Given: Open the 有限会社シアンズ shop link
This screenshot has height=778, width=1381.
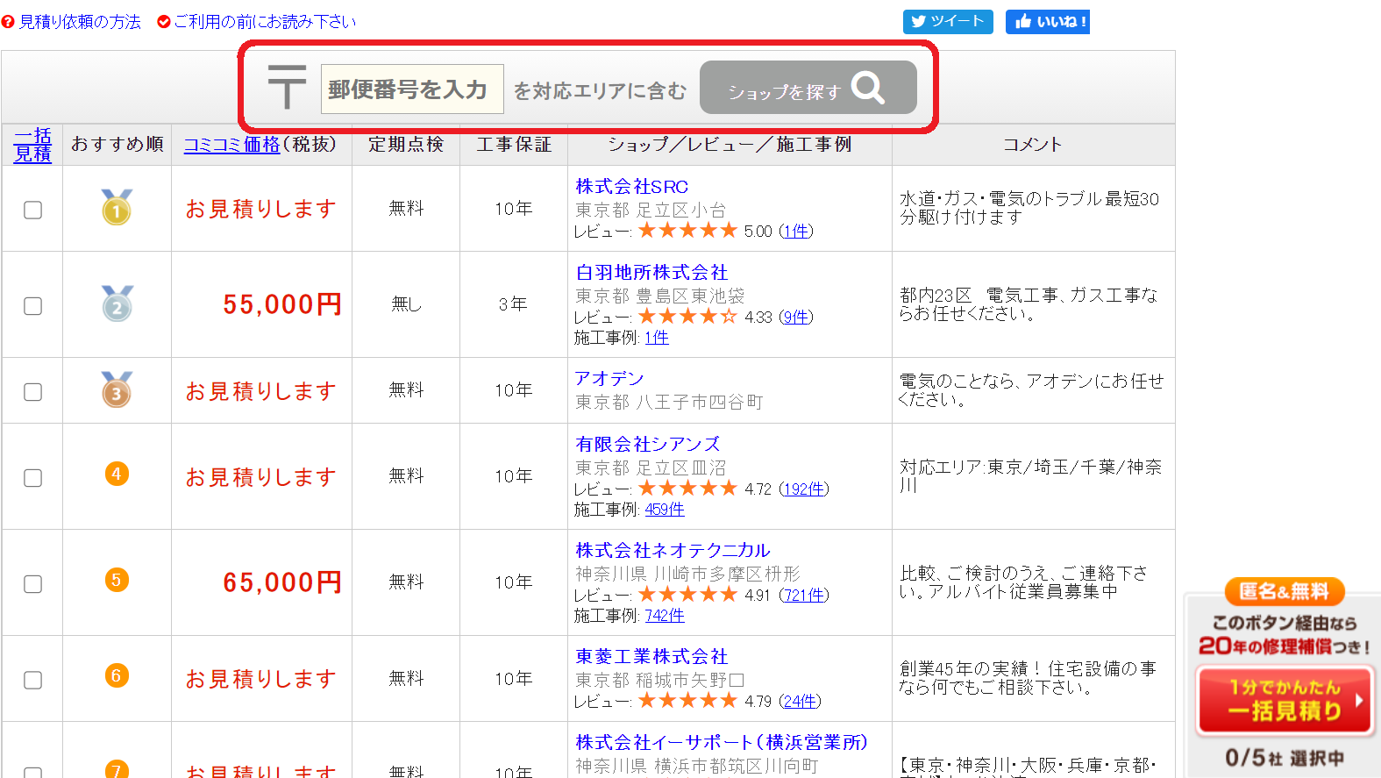Looking at the screenshot, I should coord(647,445).
